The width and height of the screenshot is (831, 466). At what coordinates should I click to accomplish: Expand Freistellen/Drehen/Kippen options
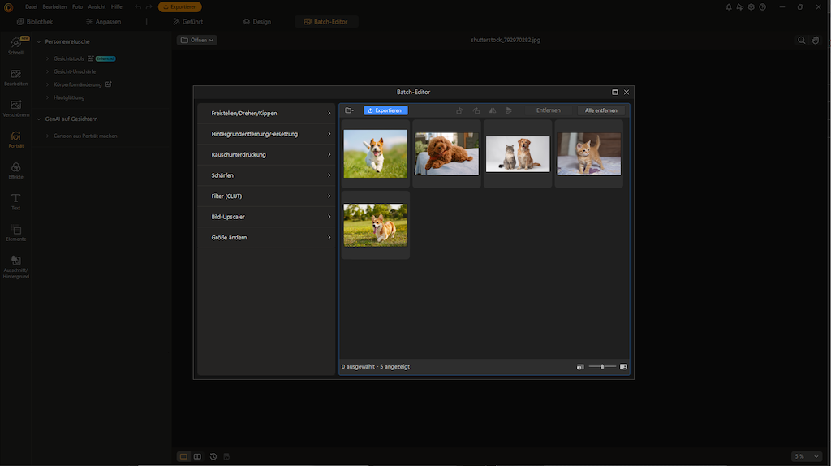pos(267,113)
